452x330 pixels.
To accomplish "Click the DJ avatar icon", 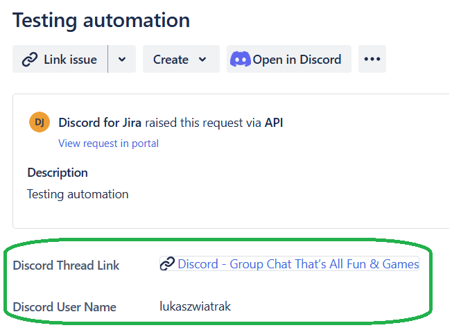I will 40,122.
